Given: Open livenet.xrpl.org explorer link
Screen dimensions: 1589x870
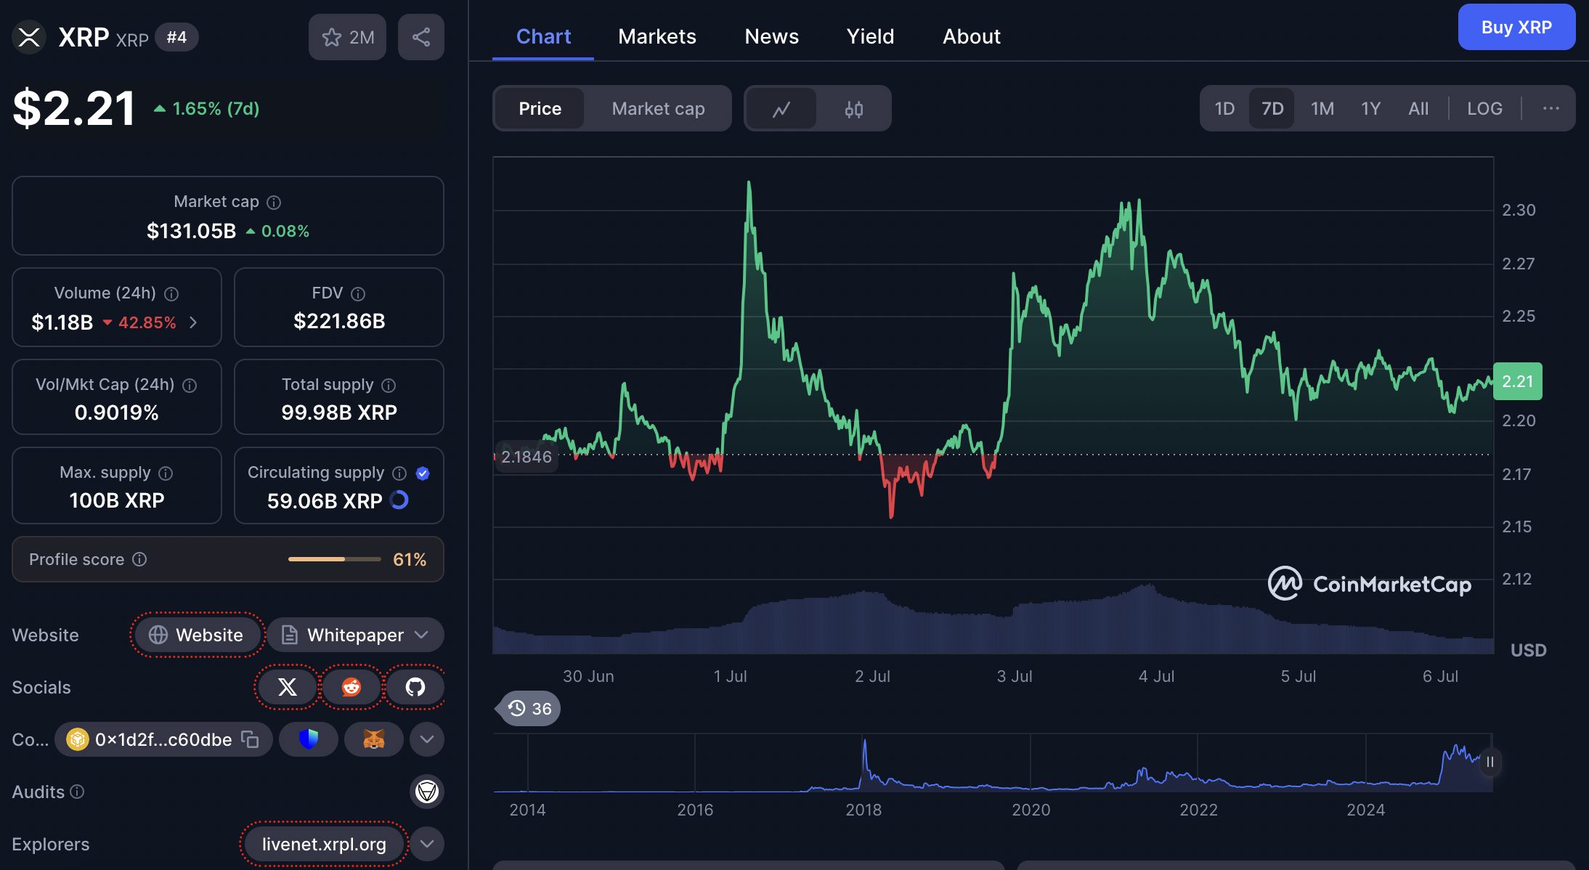Looking at the screenshot, I should (324, 844).
